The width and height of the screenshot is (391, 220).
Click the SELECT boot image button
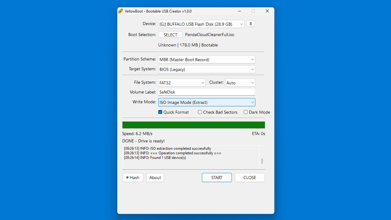[170, 35]
